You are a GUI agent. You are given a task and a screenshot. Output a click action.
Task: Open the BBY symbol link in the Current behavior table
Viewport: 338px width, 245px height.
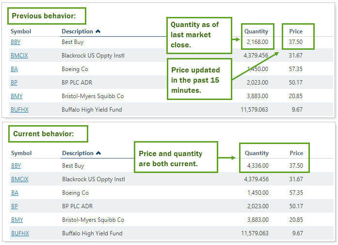(x=16, y=166)
